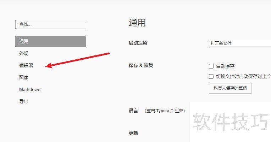Open the 图像 settings section
The height and width of the screenshot is (142, 271).
coord(24,77)
